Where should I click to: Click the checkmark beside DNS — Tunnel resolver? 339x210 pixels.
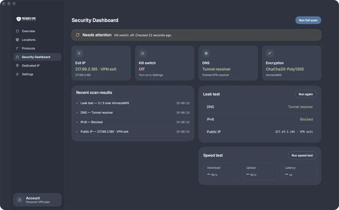click(77, 112)
